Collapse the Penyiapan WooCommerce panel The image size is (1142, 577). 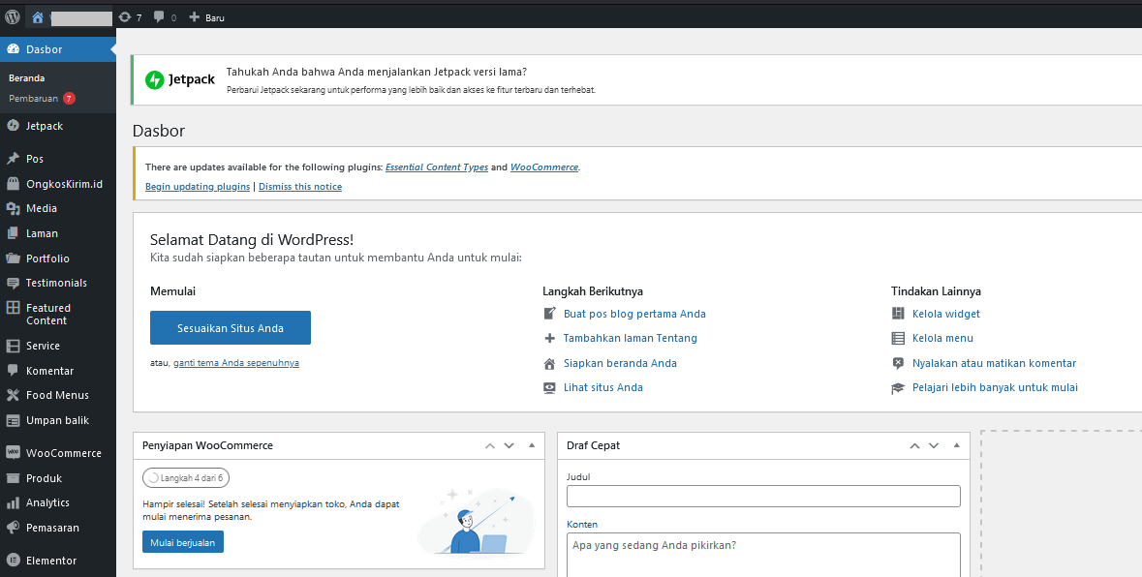click(x=532, y=445)
